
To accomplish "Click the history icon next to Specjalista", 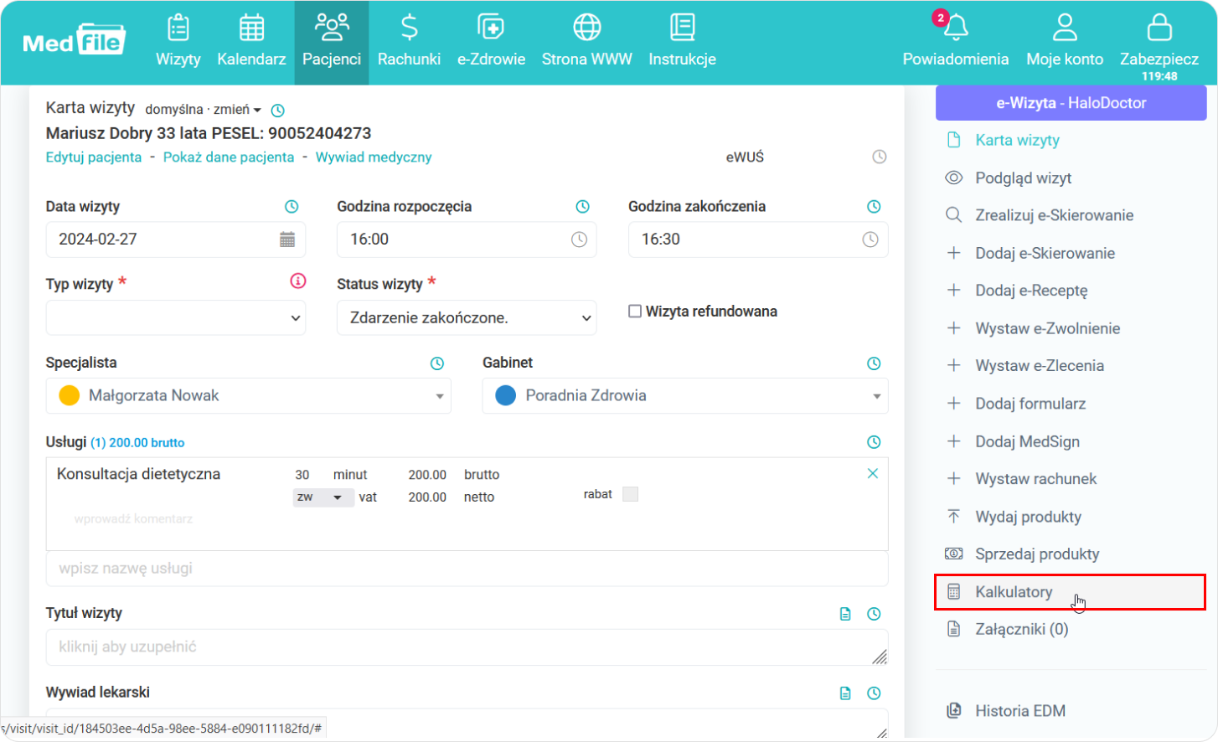I will (437, 363).
